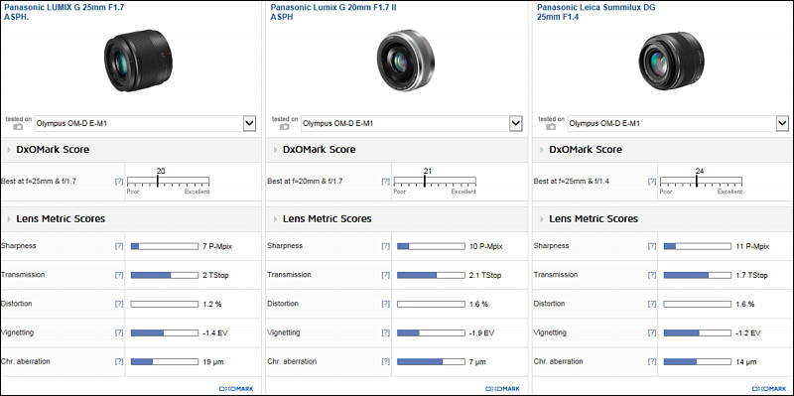Click camera icon under 'tested on' for Summilux 25mm
The image size is (794, 396).
551,127
